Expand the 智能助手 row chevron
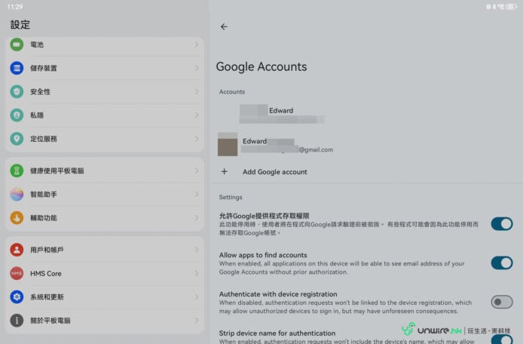This screenshot has height=344, width=523. tap(197, 194)
